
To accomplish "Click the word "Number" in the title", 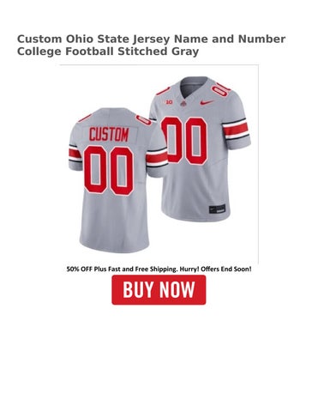I will [x=261, y=39].
